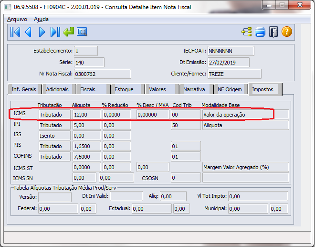Switch to NF Origem tab
This screenshot has width=315, height=247.
(x=230, y=89)
